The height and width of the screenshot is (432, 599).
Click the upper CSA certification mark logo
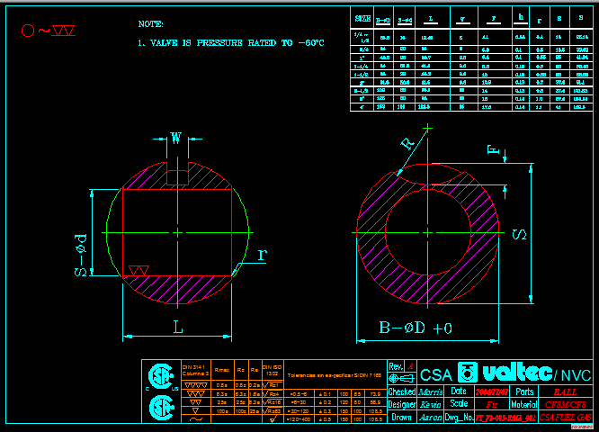tap(161, 374)
